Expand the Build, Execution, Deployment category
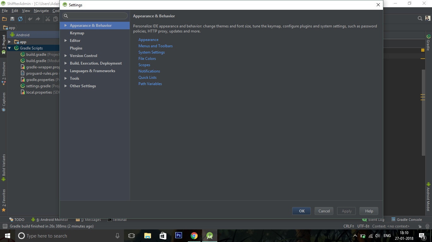 pyautogui.click(x=66, y=63)
